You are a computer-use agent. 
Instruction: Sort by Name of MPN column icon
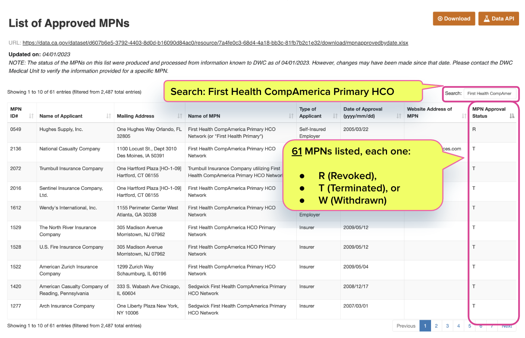[x=291, y=116]
